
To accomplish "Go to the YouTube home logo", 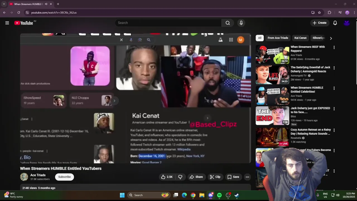I will click(24, 23).
